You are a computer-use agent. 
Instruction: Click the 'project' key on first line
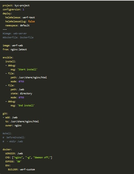(7, 6)
